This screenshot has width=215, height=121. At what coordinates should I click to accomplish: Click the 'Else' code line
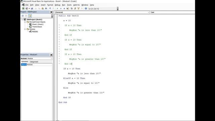pyautogui.click(x=66, y=88)
